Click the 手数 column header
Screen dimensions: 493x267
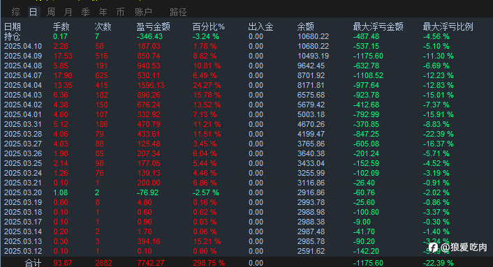tap(61, 26)
